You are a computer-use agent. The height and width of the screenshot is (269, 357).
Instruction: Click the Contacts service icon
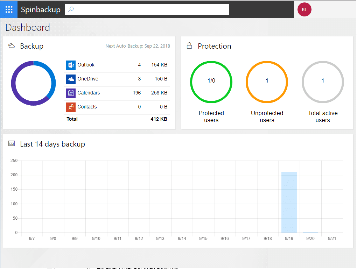point(71,107)
